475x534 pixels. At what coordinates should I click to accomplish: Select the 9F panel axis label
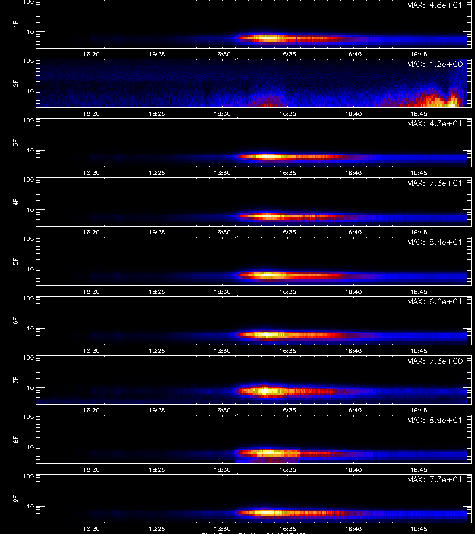pyautogui.click(x=15, y=498)
